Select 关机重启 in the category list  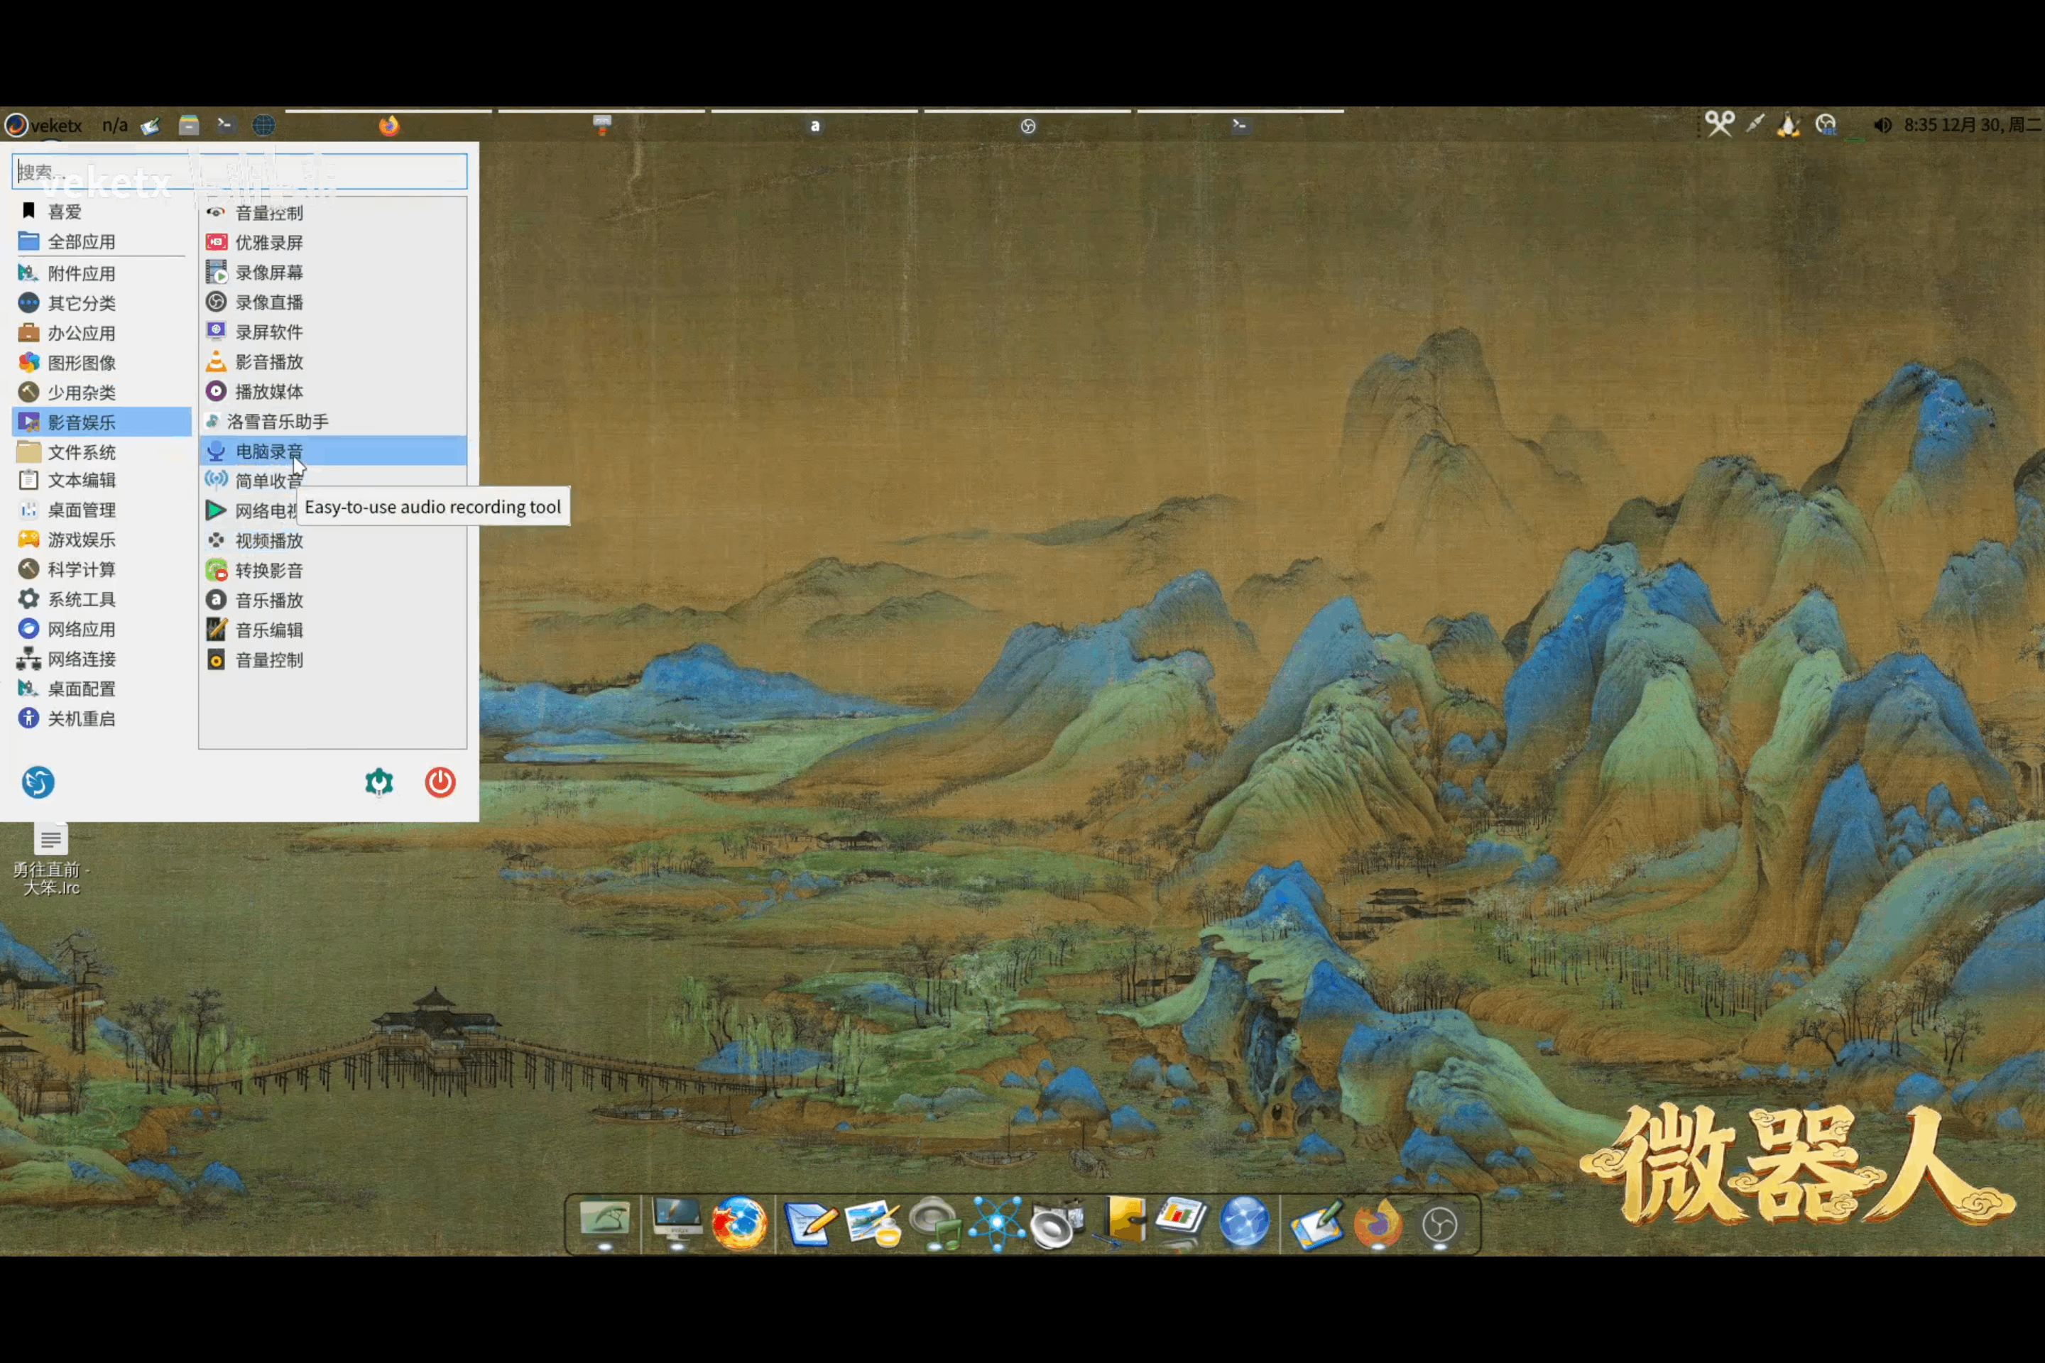102,718
